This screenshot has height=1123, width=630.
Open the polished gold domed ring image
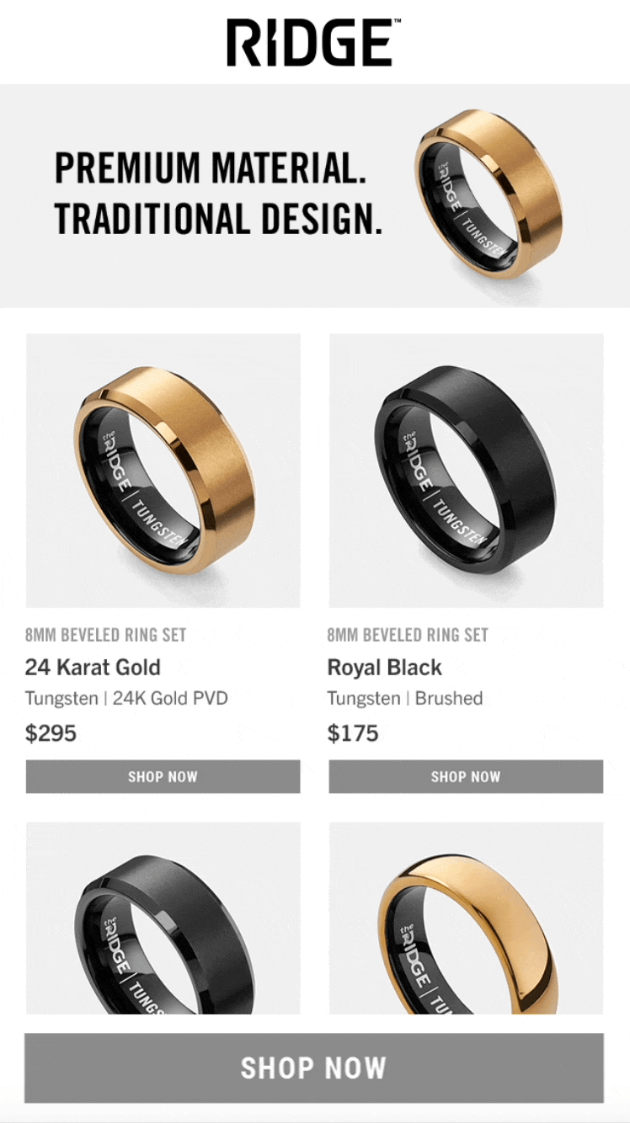point(466,918)
